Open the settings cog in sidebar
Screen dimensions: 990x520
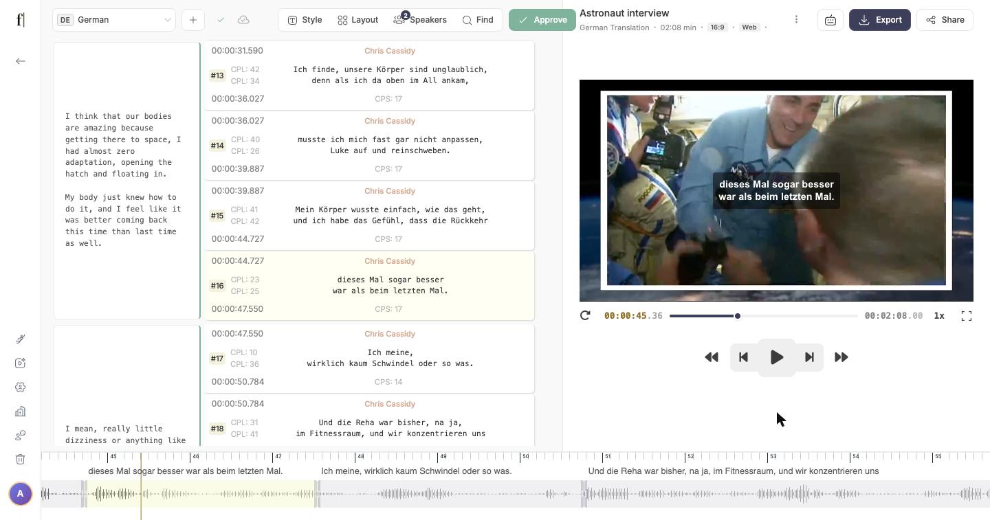click(x=21, y=387)
